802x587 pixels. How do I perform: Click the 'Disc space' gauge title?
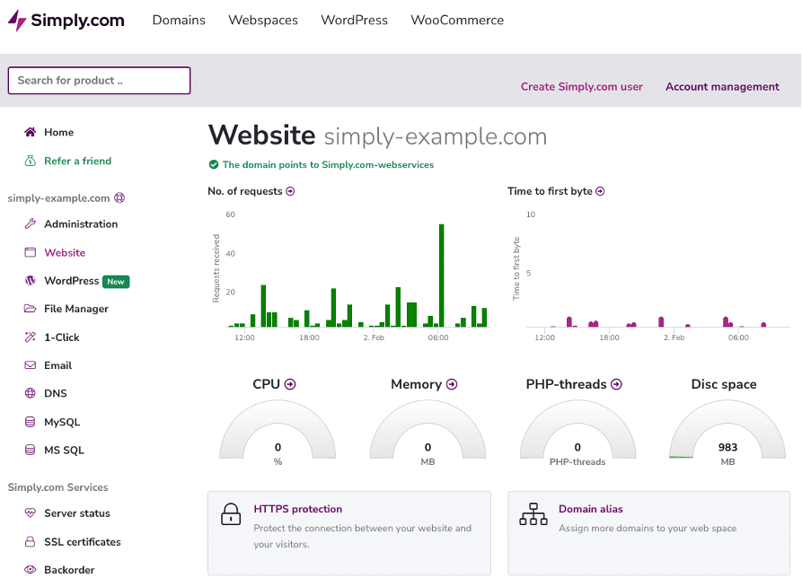point(724,384)
